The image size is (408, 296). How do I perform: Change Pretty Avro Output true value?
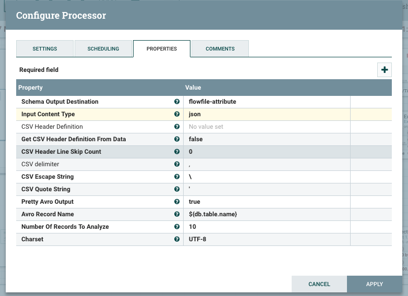tap(266, 202)
